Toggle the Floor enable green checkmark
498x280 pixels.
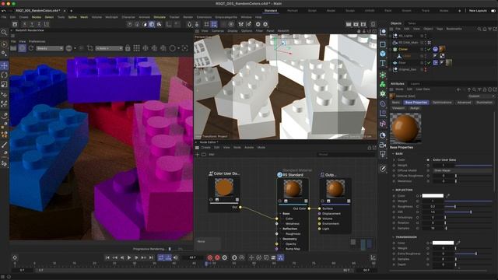[x=429, y=62]
